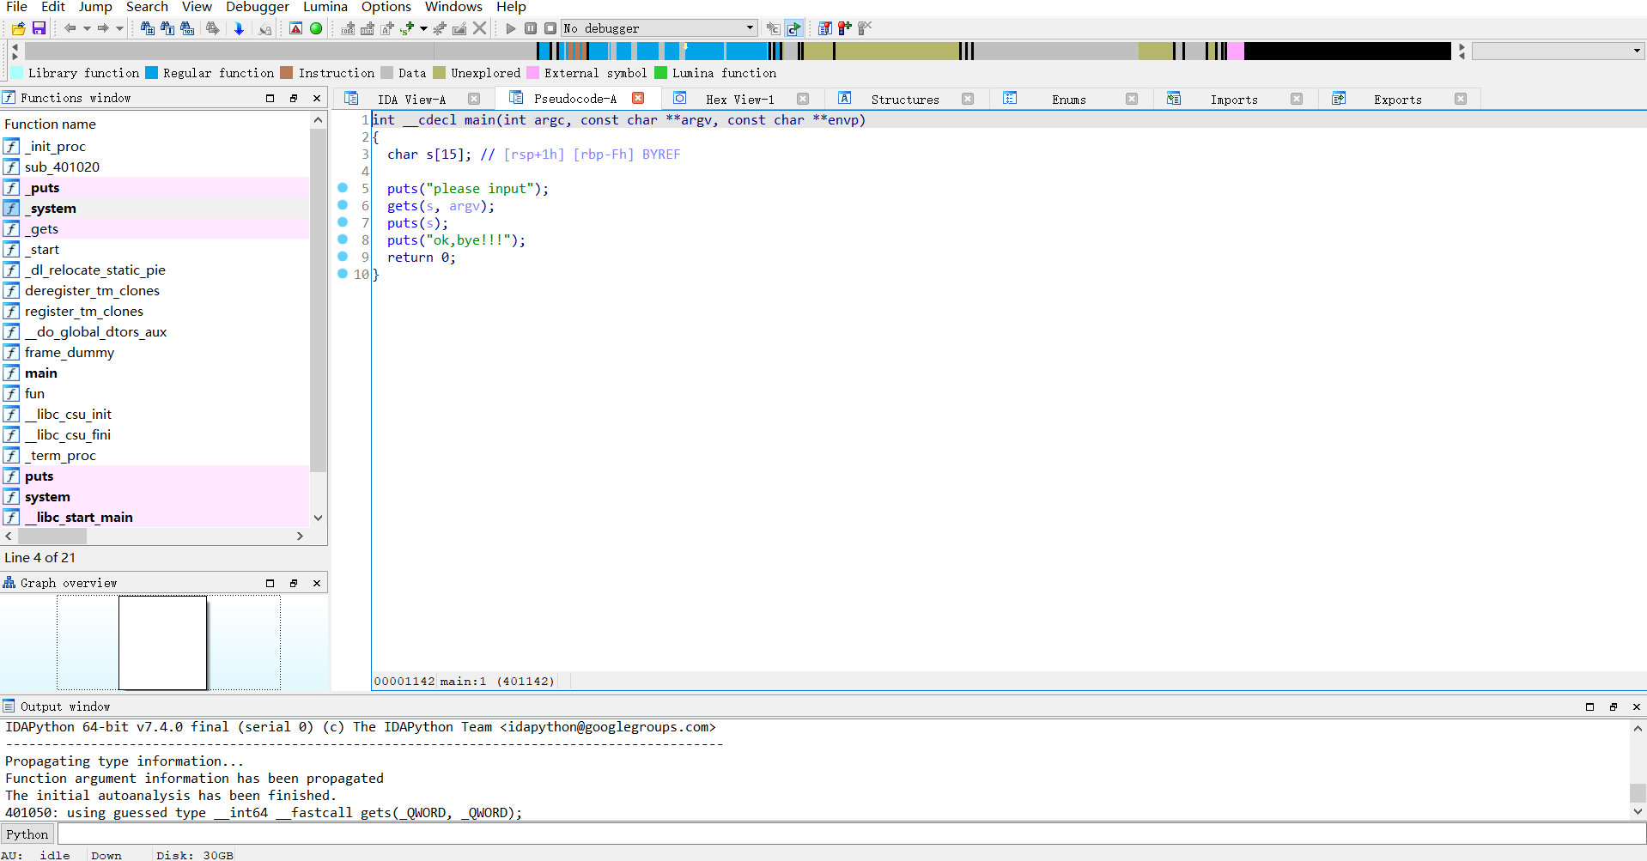Click the functions list horizontal scrollbar thumb

click(x=52, y=537)
